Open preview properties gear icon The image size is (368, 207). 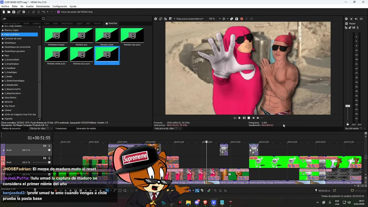coord(156,19)
